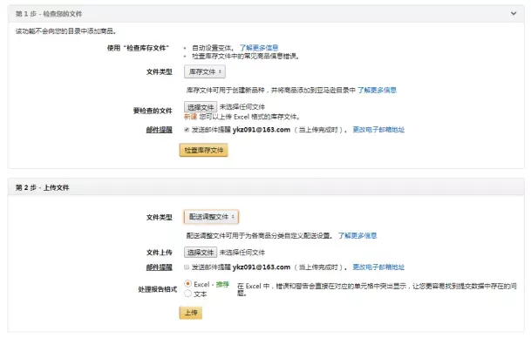The width and height of the screenshot is (531, 338).
Task: Collapse Step 1 panel with the chevron
Action: (514, 14)
